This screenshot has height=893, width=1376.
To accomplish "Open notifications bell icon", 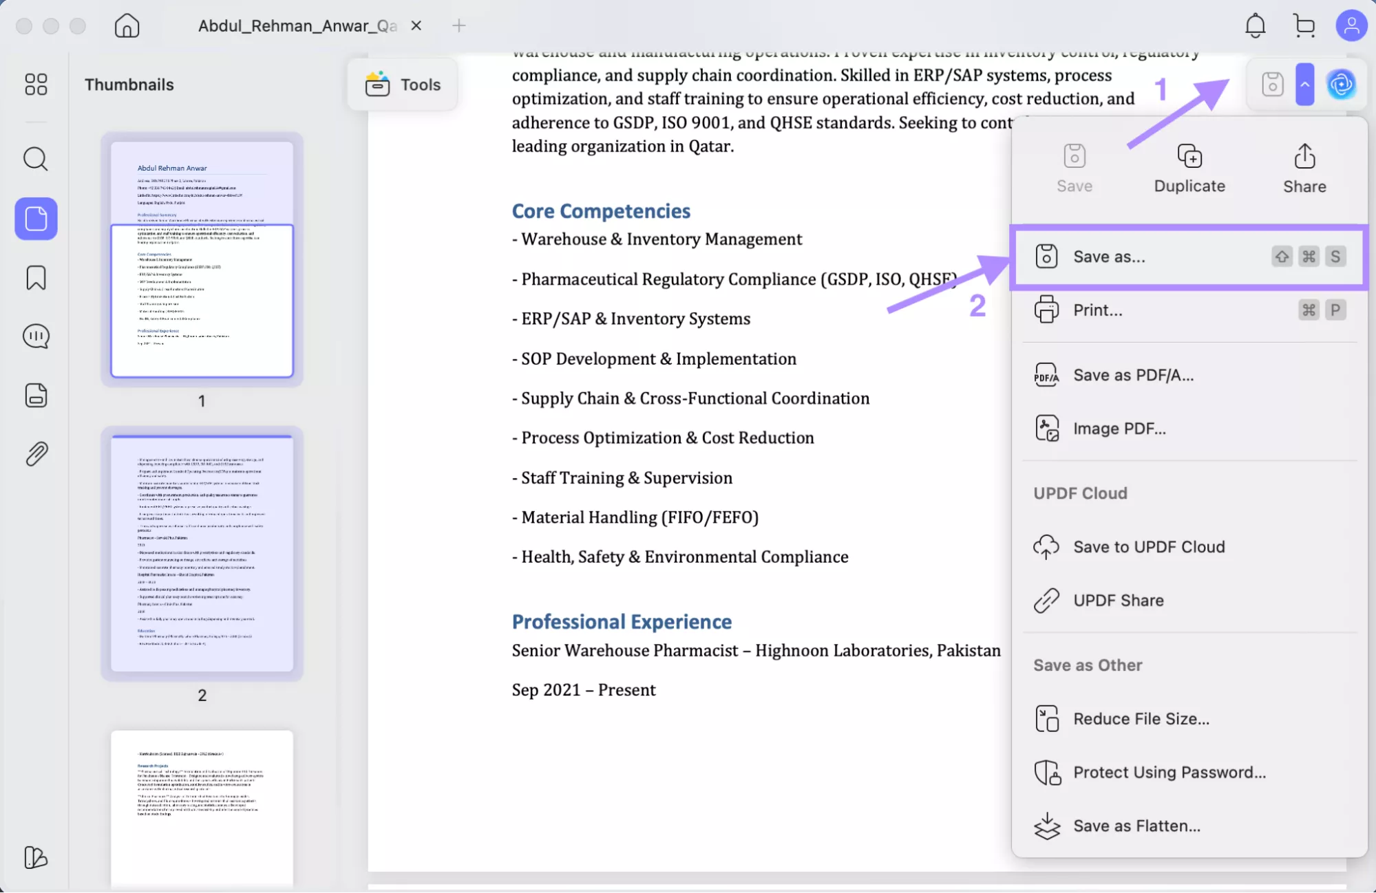I will [1255, 26].
